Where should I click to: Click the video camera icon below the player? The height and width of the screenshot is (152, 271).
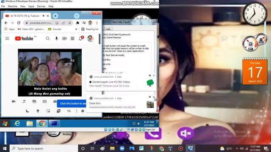(14, 101)
